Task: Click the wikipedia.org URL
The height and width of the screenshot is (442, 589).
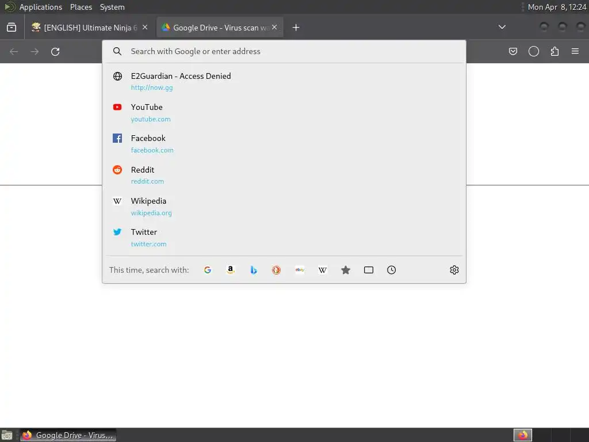Action: 151,213
